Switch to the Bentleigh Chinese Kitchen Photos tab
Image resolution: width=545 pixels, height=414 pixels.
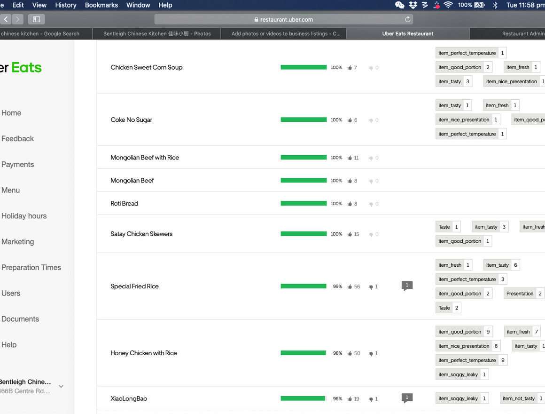[x=157, y=34]
